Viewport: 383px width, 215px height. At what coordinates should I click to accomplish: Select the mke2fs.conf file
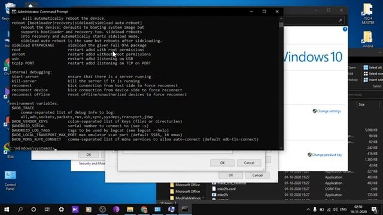[226, 189]
